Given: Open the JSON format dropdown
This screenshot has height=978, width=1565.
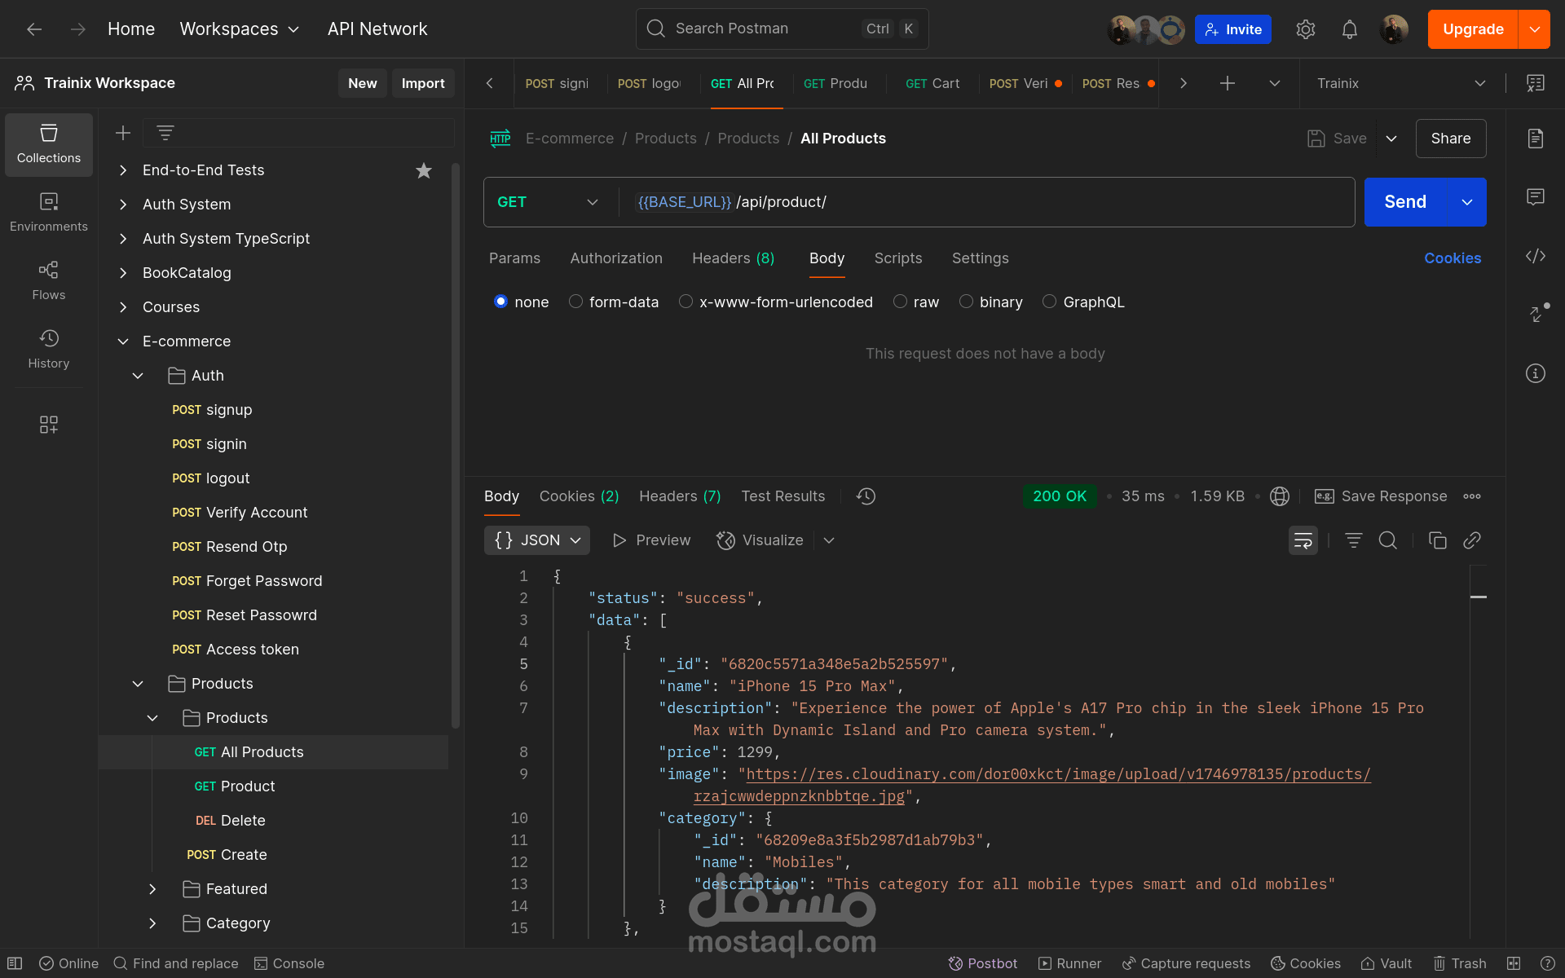Looking at the screenshot, I should [537, 540].
